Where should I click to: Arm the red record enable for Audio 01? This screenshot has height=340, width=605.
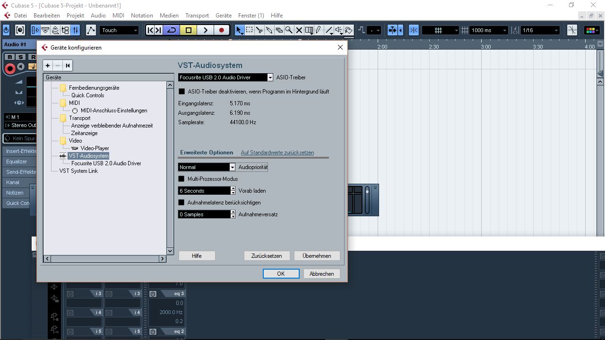pos(10,68)
